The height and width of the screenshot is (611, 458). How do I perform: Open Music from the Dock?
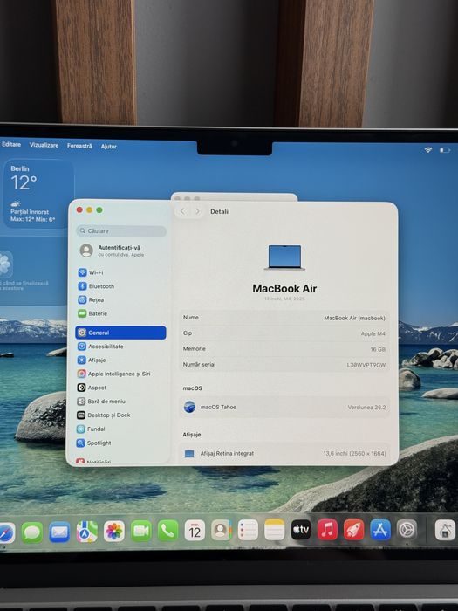(327, 529)
